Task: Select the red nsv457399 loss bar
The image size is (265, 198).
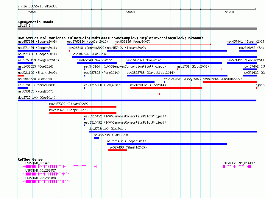Action: [83, 107]
